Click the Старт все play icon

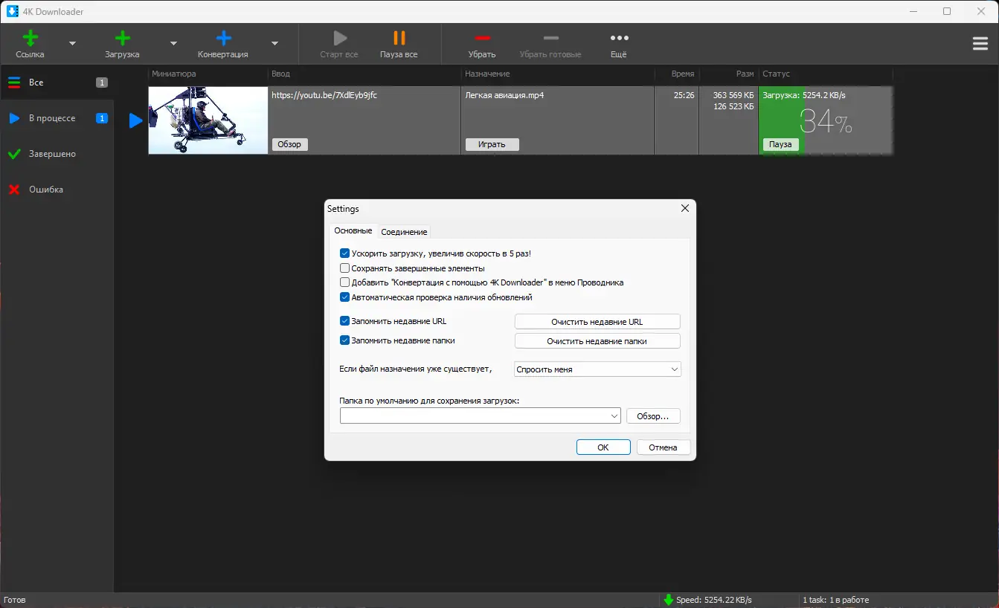(x=339, y=38)
